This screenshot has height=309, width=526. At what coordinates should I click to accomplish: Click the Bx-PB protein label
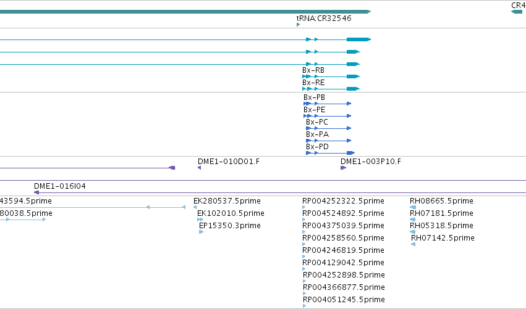point(314,97)
